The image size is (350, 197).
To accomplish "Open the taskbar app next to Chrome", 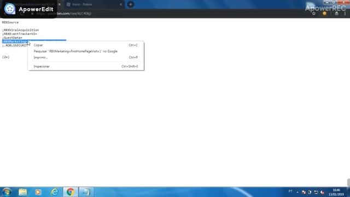I will click(x=86, y=192).
